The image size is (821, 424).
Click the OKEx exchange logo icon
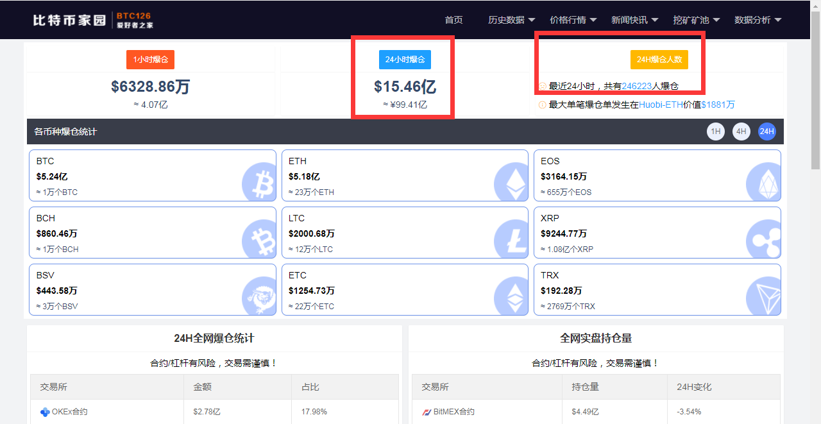pyautogui.click(x=45, y=412)
